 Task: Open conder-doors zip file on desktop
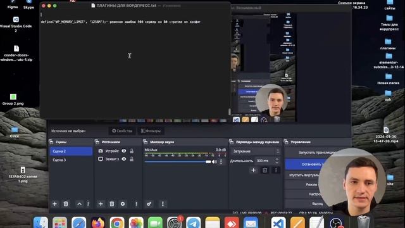16,53
